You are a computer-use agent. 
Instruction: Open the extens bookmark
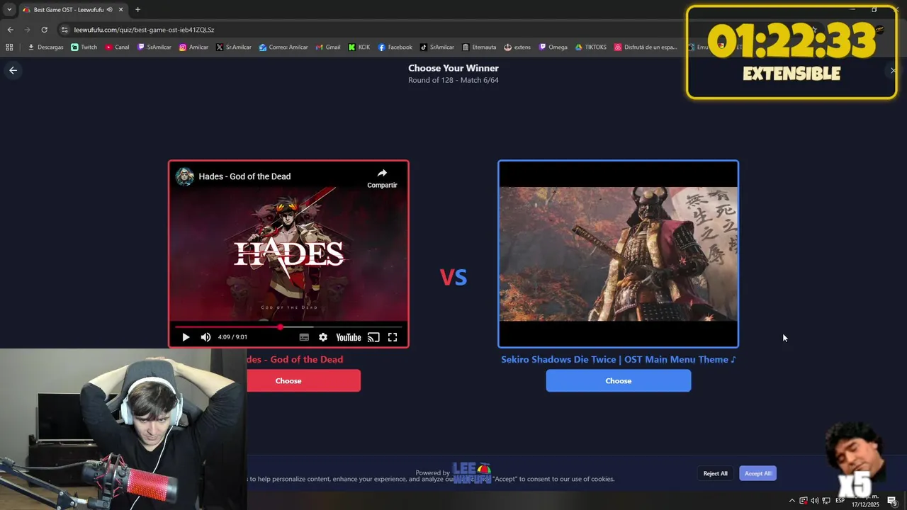pos(517,47)
